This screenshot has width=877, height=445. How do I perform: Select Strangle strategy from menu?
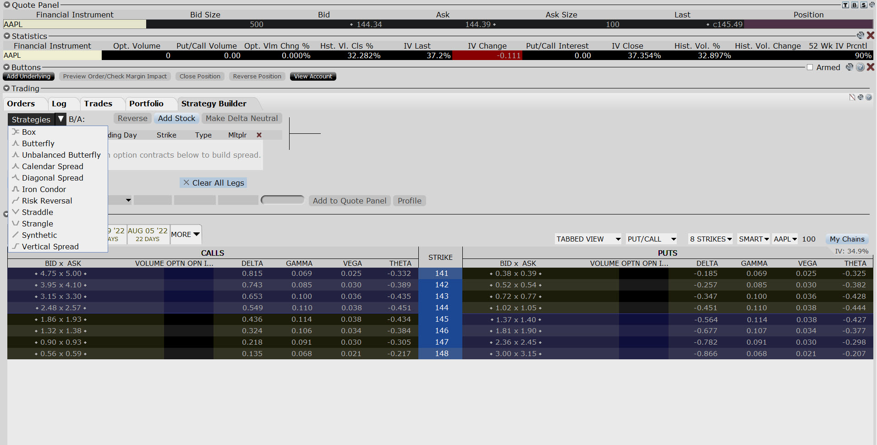click(58, 224)
